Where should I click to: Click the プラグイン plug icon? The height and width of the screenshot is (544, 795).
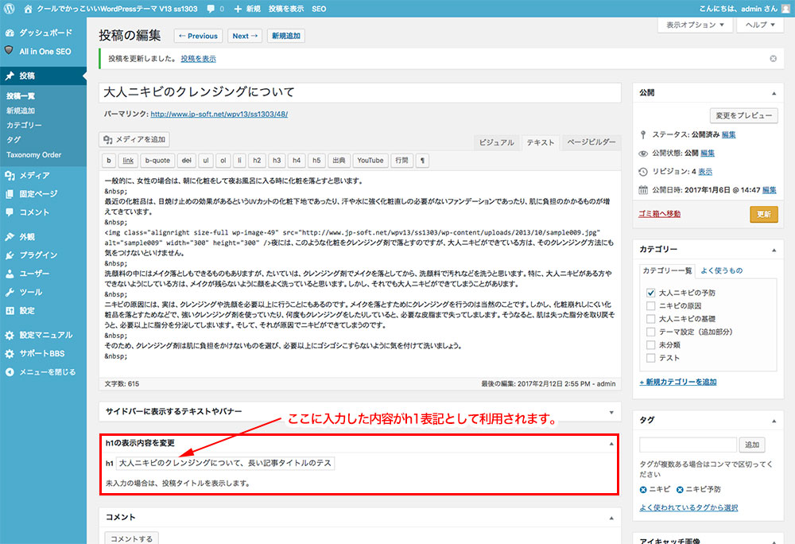click(10, 255)
